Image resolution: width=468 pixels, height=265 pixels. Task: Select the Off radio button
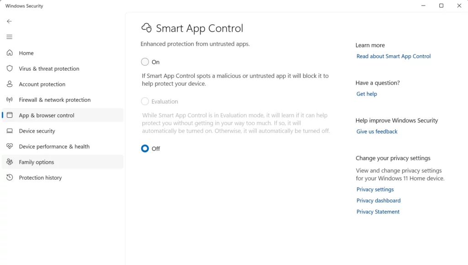point(145,148)
